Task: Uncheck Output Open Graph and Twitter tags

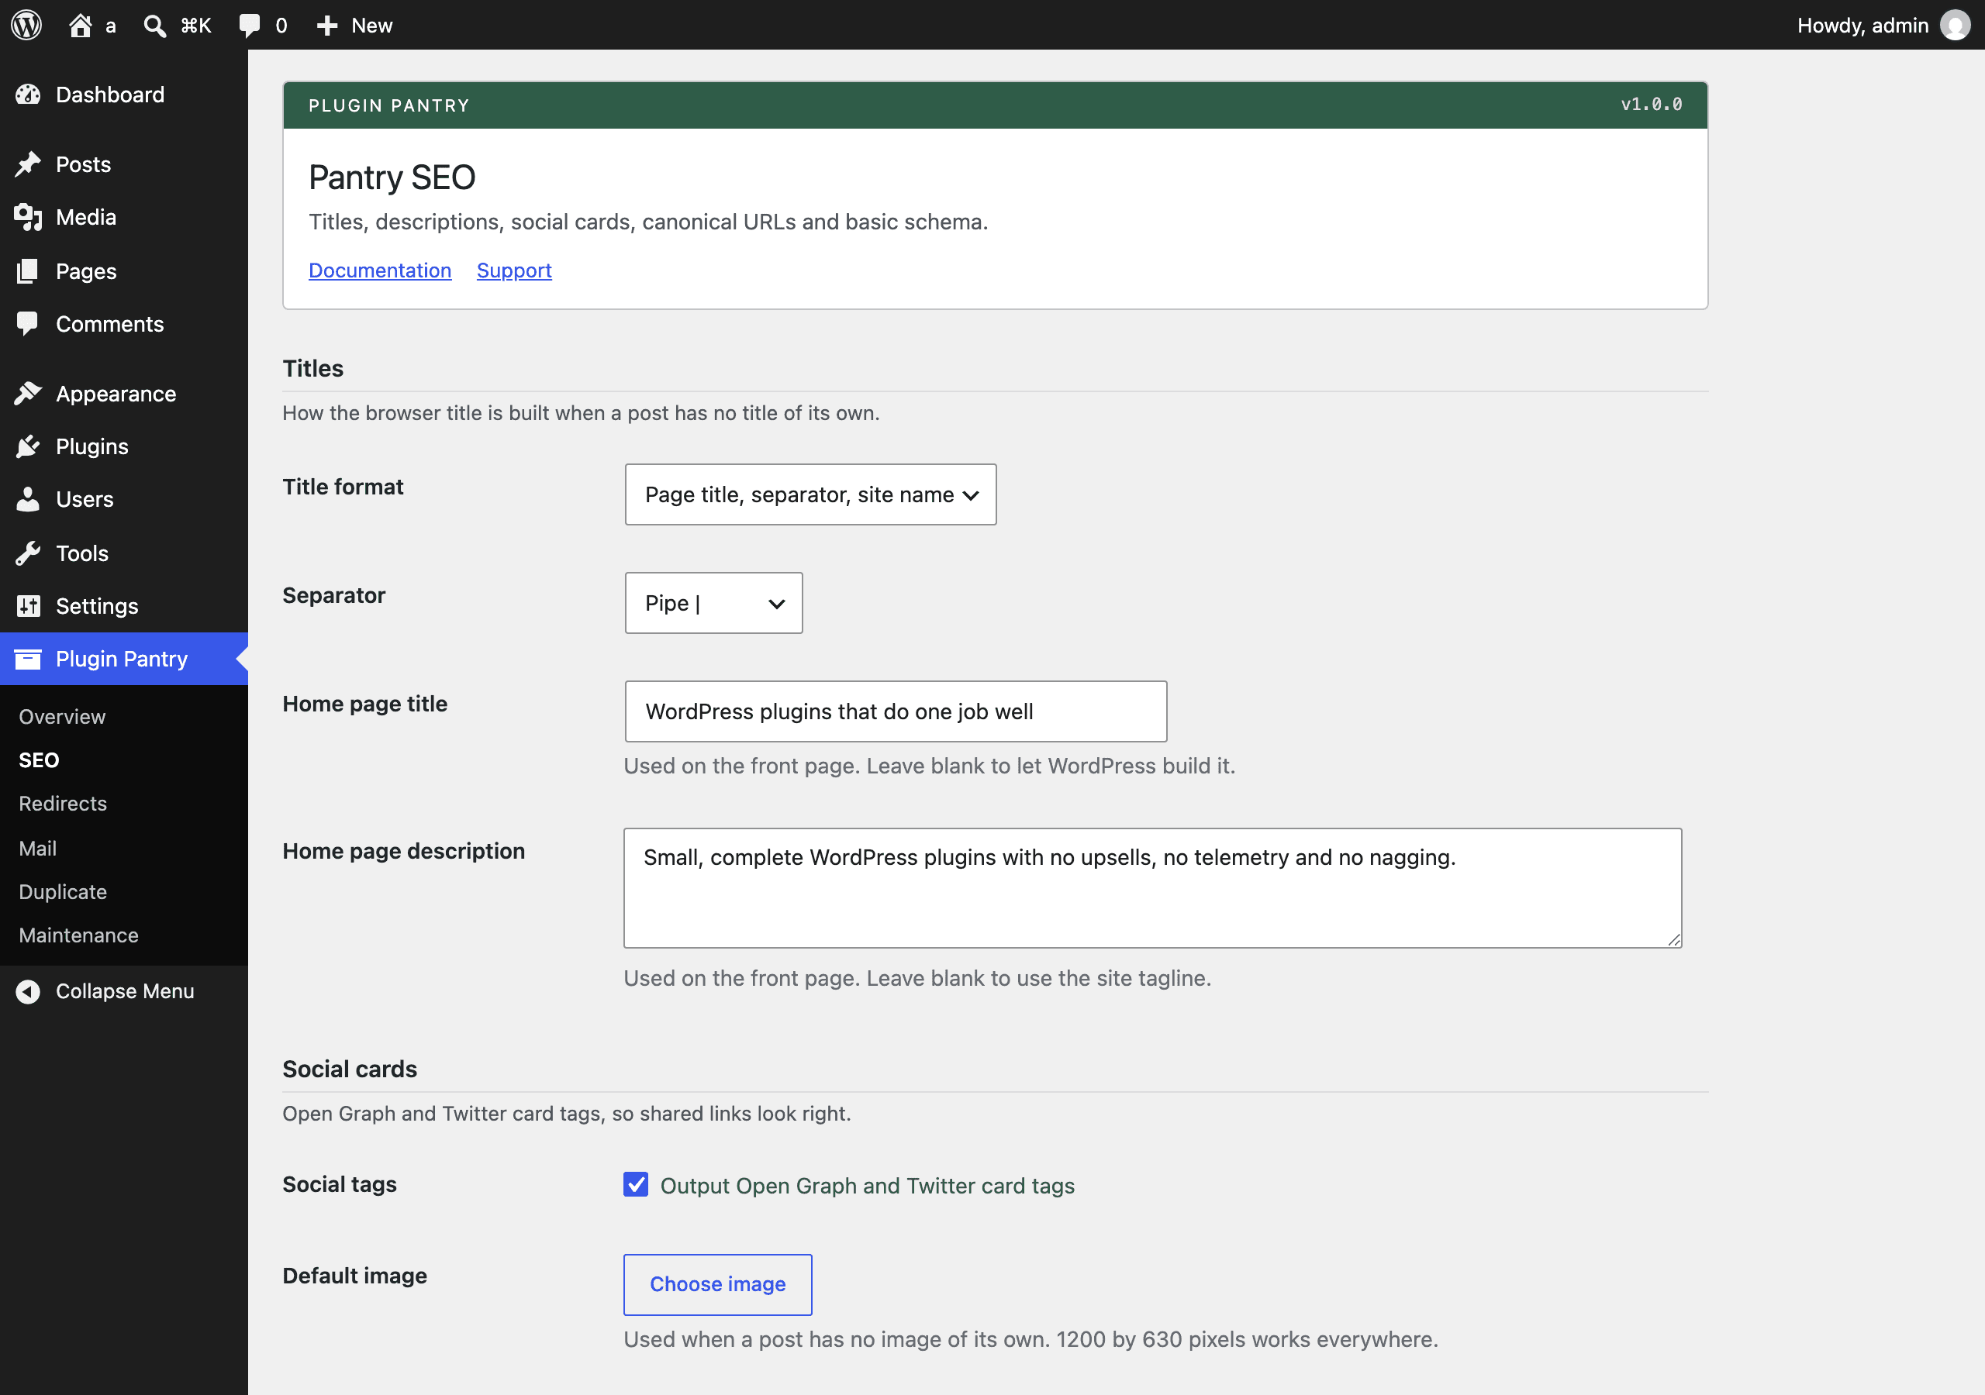Action: (636, 1184)
